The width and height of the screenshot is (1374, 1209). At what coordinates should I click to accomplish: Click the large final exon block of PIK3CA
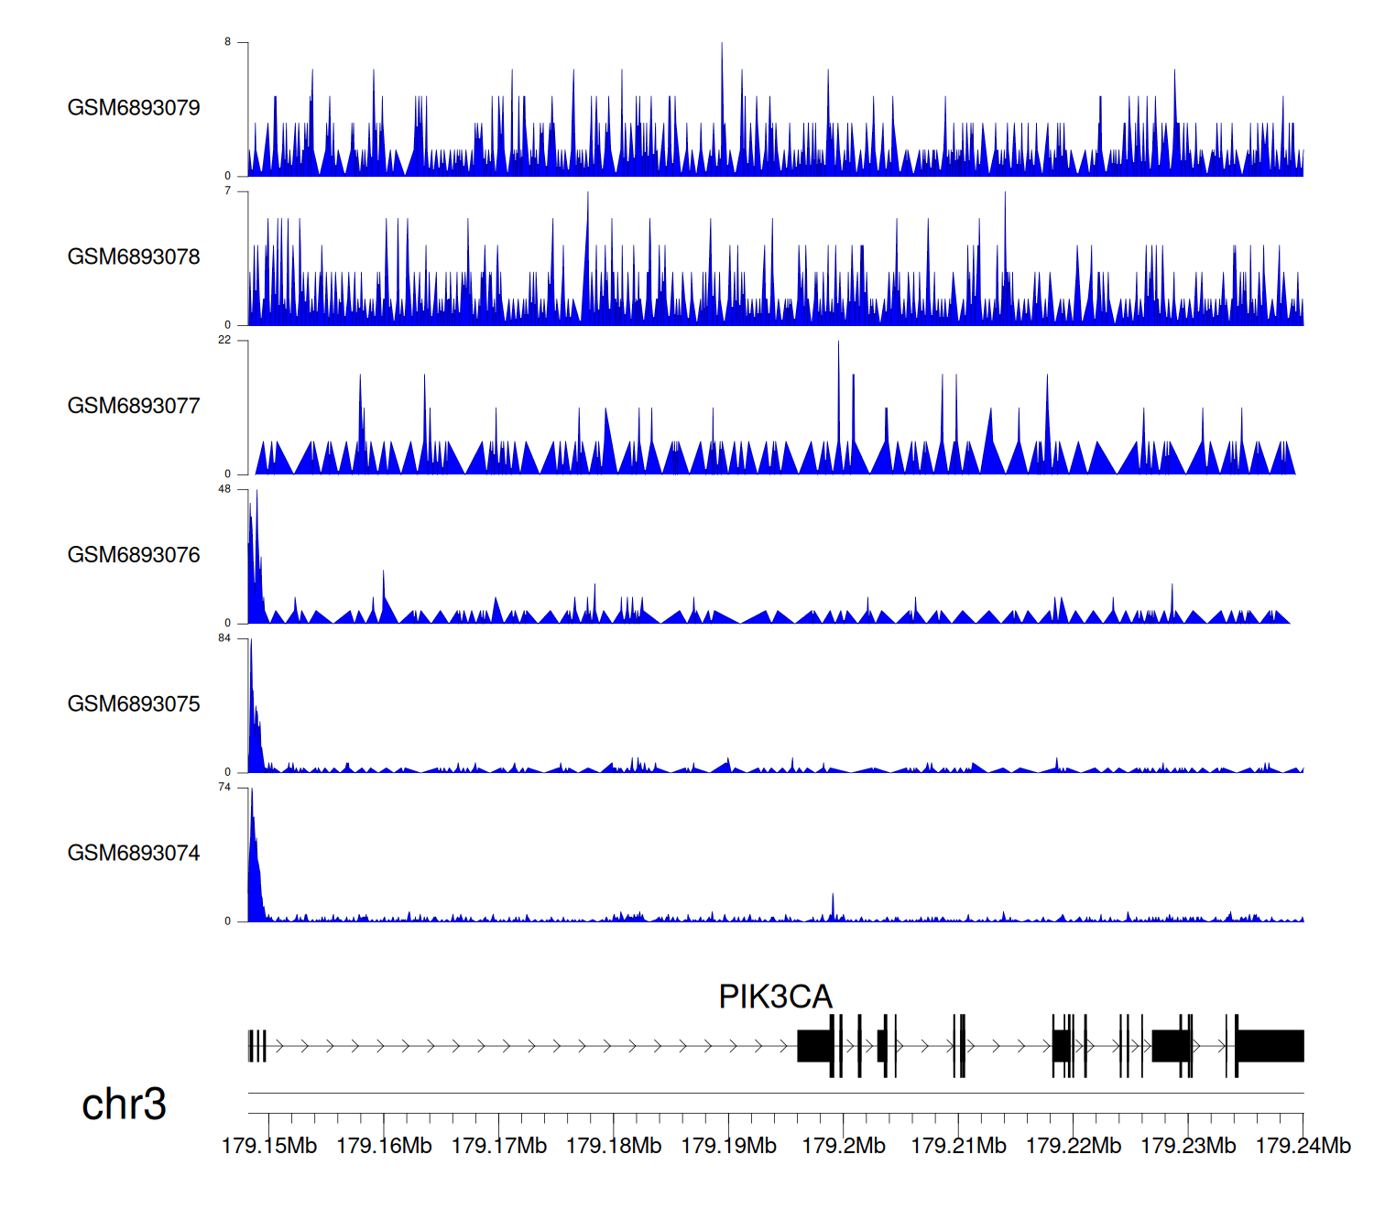pos(1270,1046)
